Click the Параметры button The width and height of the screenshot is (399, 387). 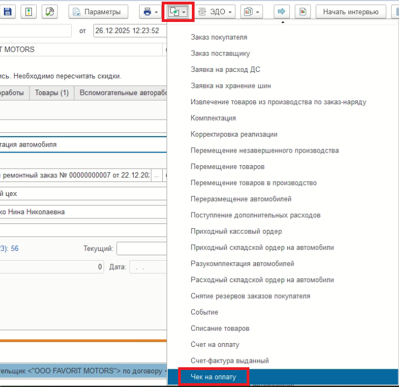pyautogui.click(x=99, y=12)
